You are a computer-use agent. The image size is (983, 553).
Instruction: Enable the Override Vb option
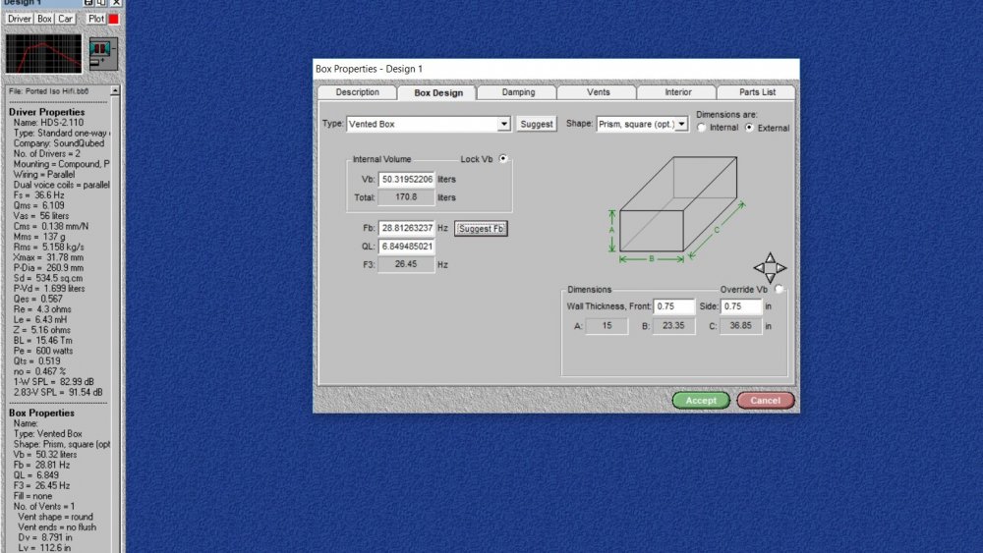[780, 290]
